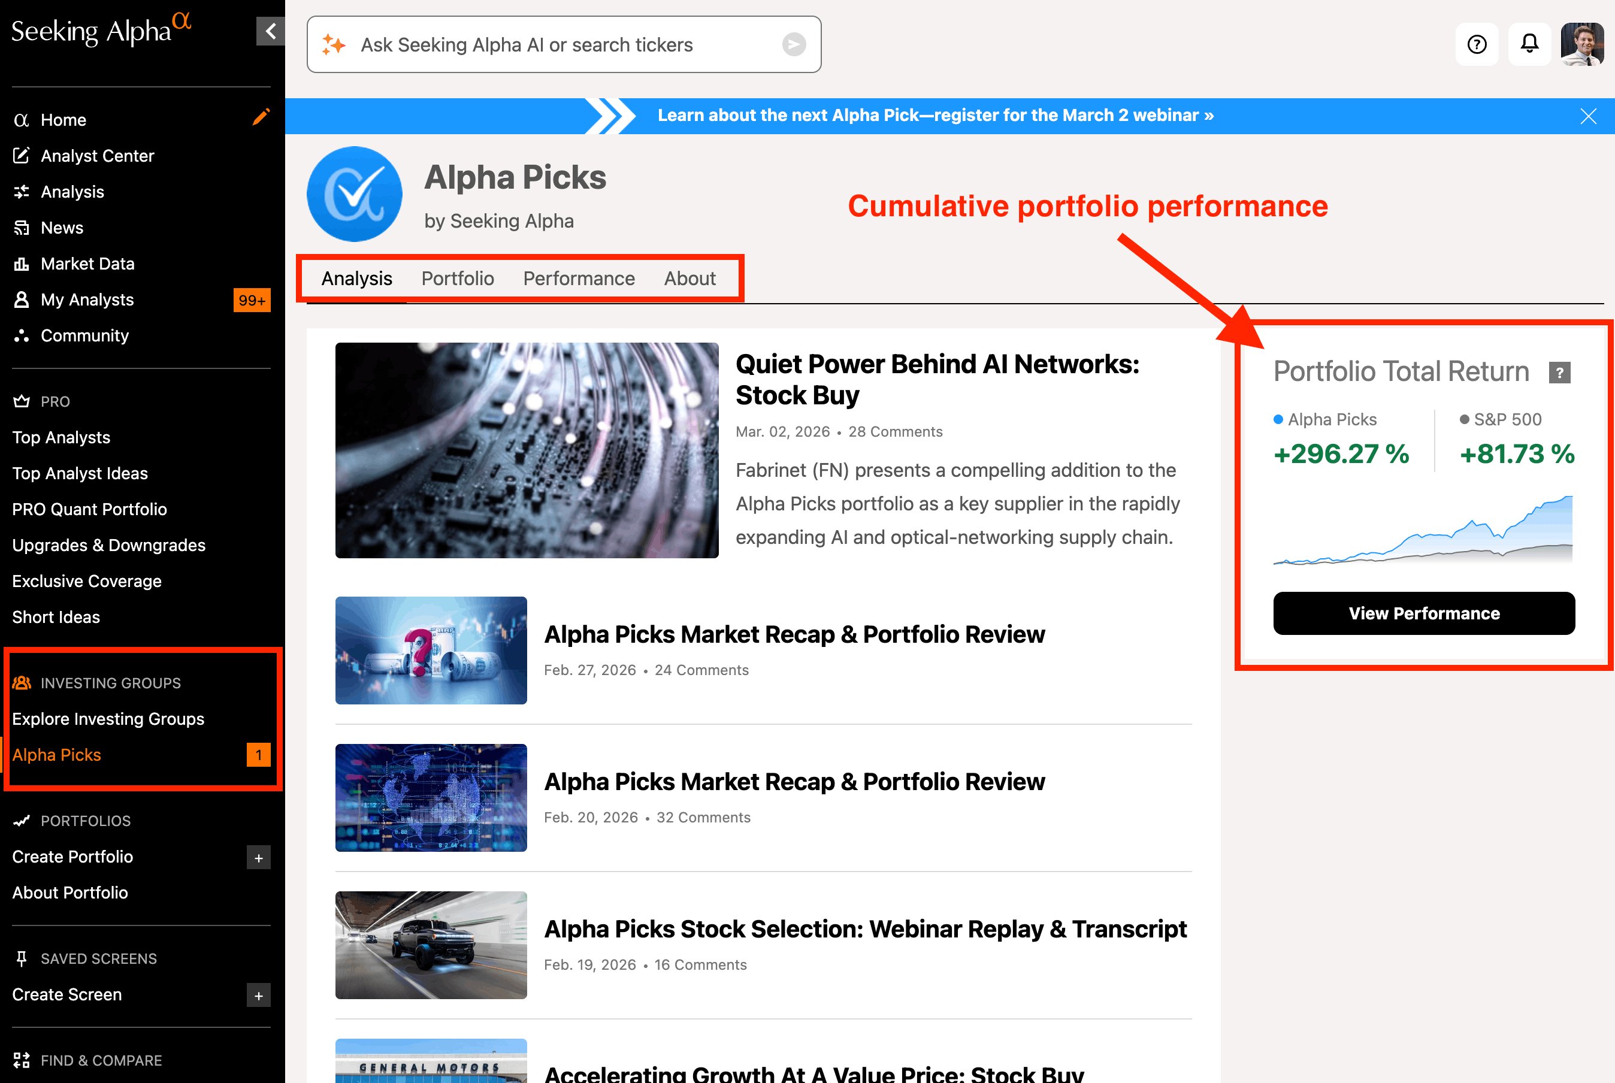Click the pencil edit icon next to Home

tap(261, 117)
